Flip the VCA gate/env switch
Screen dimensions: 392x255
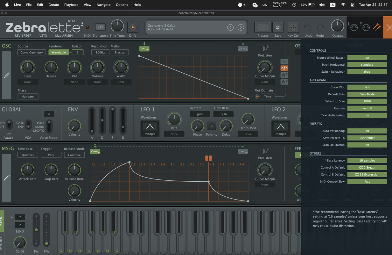pos(29,124)
